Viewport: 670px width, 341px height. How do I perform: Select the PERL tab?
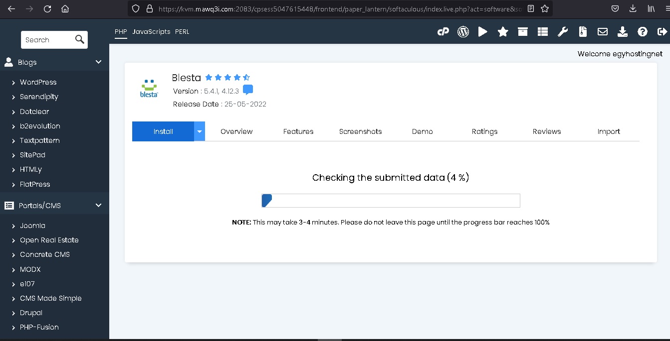point(182,32)
